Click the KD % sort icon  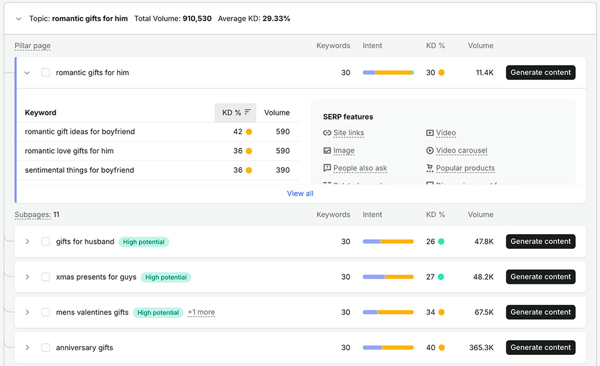tap(248, 112)
